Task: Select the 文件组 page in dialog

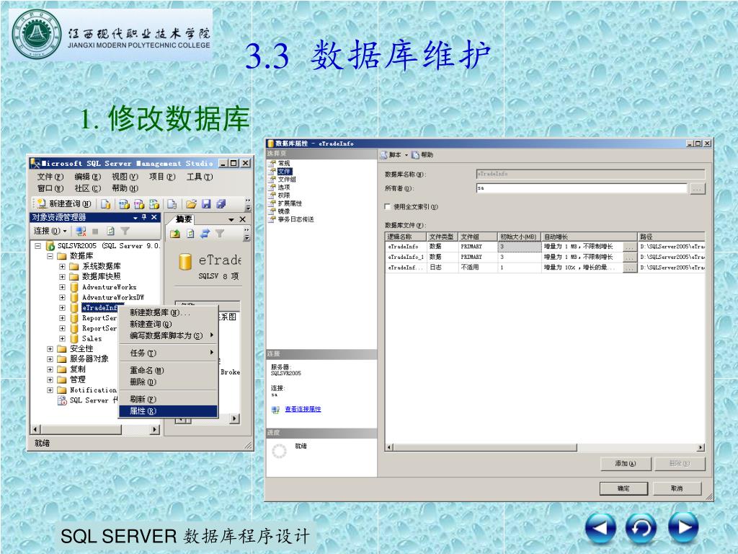Action: pos(287,180)
